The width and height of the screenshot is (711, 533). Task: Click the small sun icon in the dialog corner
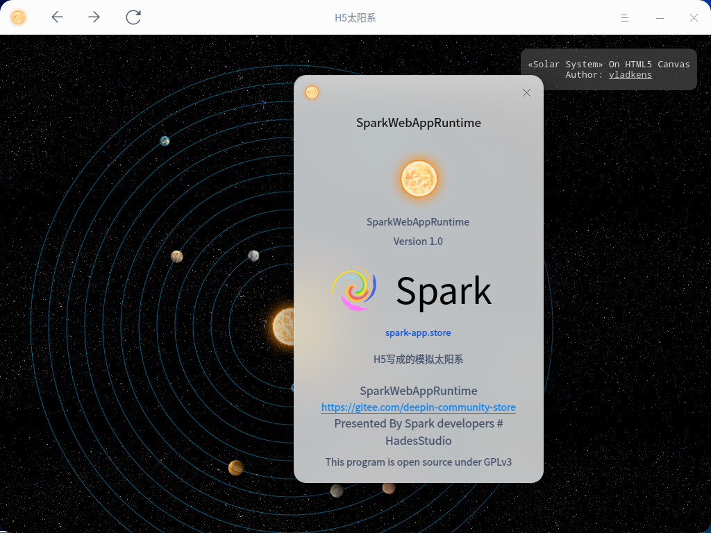(x=312, y=92)
